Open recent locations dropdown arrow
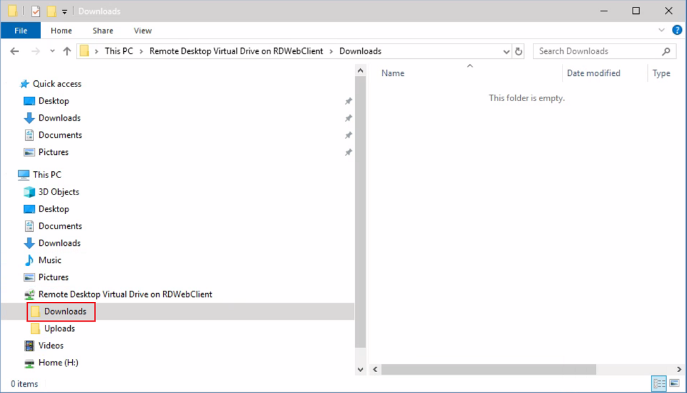Viewport: 687px width, 393px height. pos(52,51)
